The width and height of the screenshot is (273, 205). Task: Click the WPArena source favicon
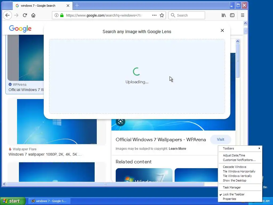tap(10, 84)
